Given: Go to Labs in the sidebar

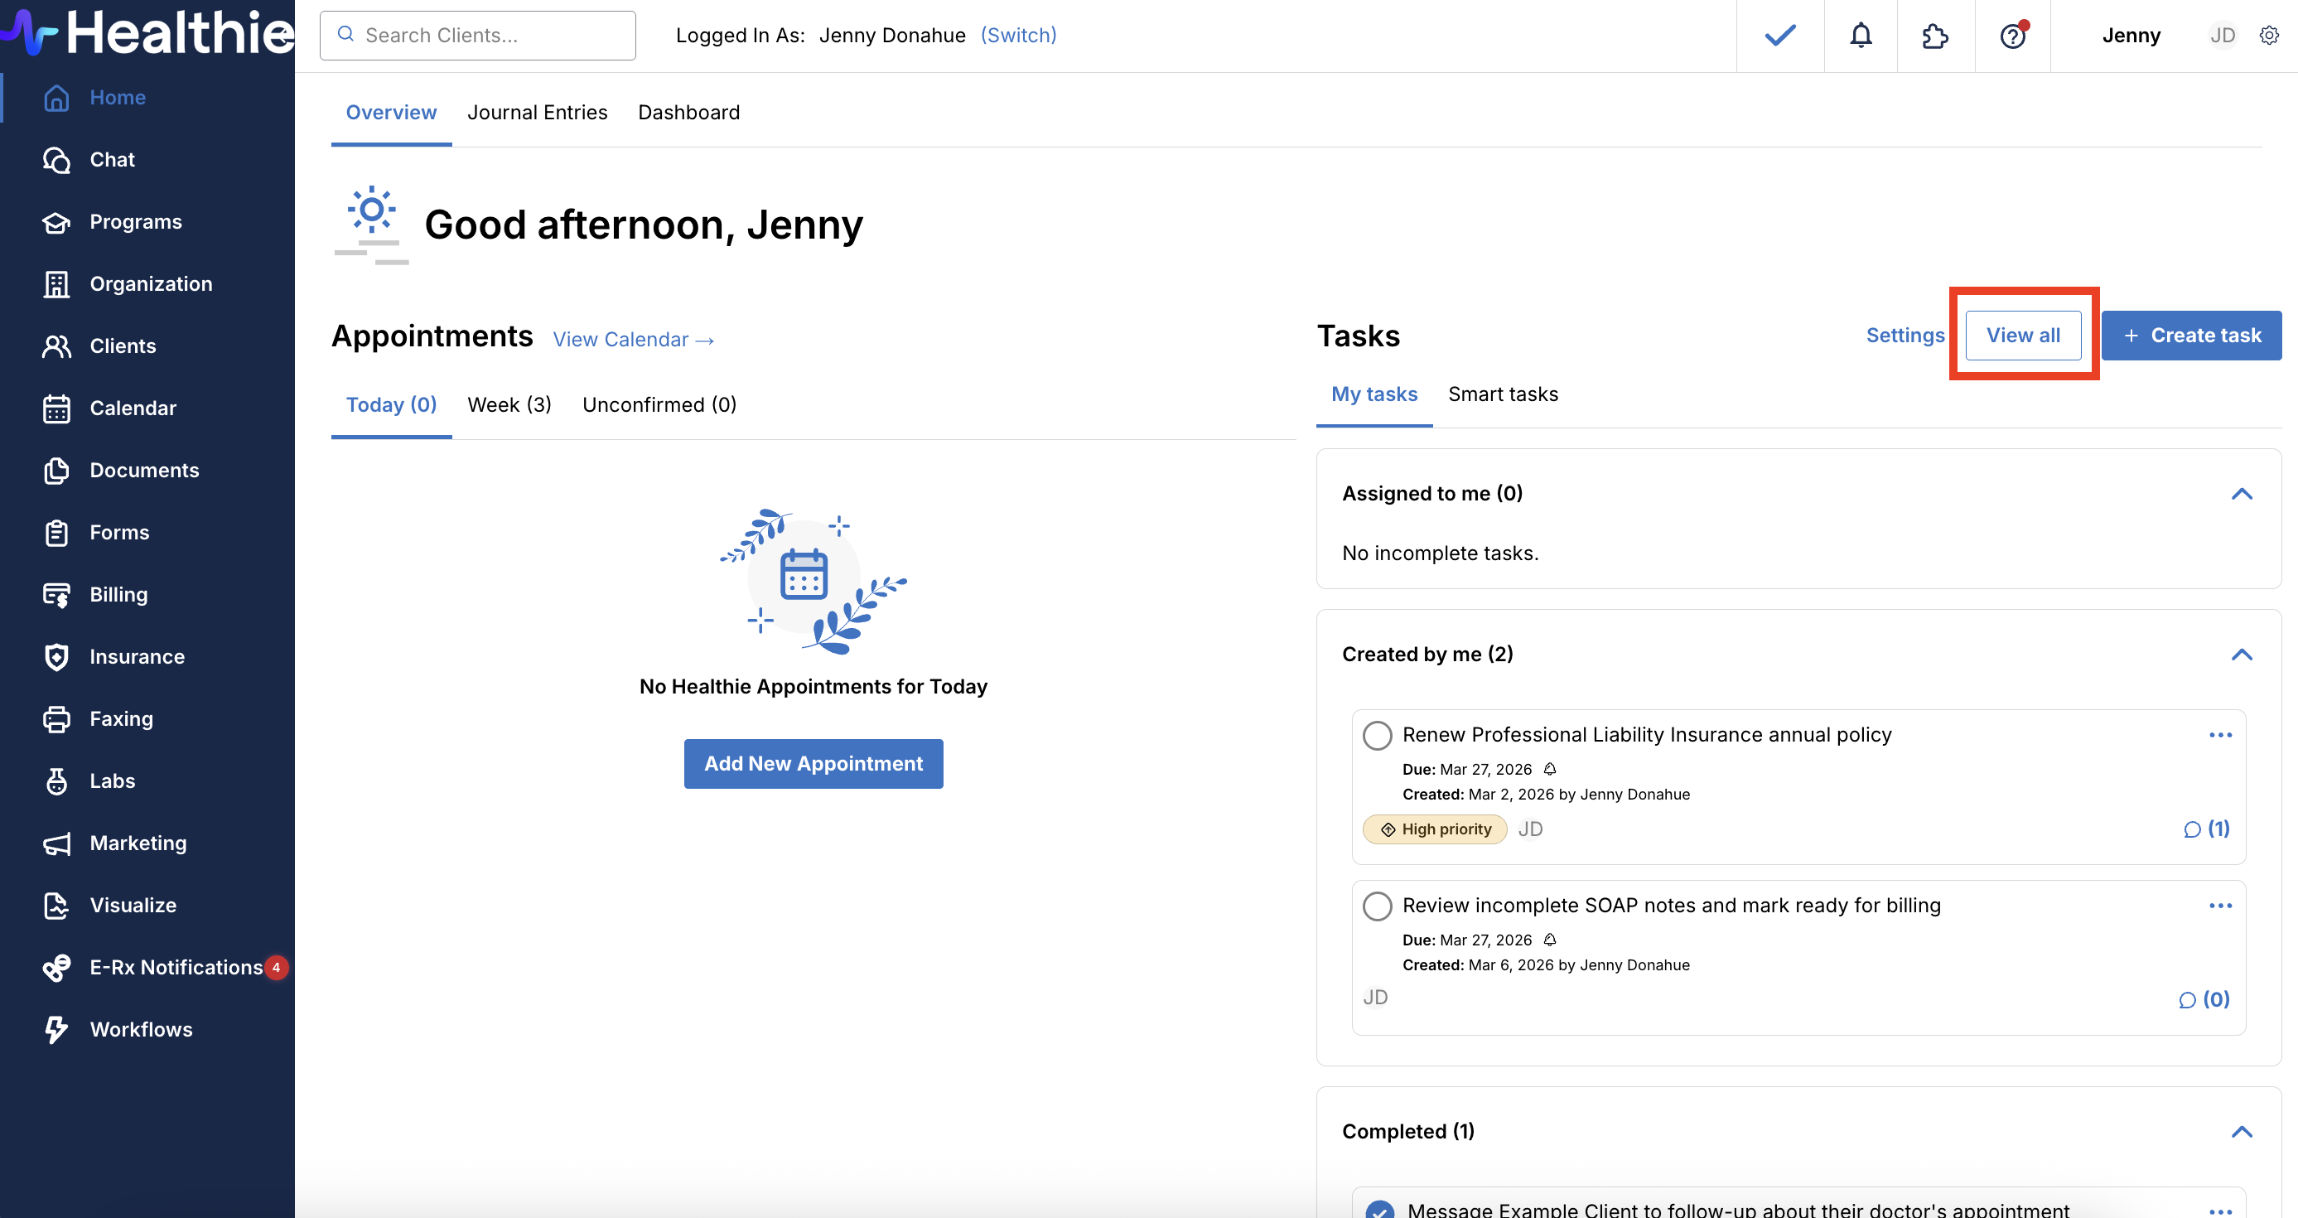Looking at the screenshot, I should [113, 781].
